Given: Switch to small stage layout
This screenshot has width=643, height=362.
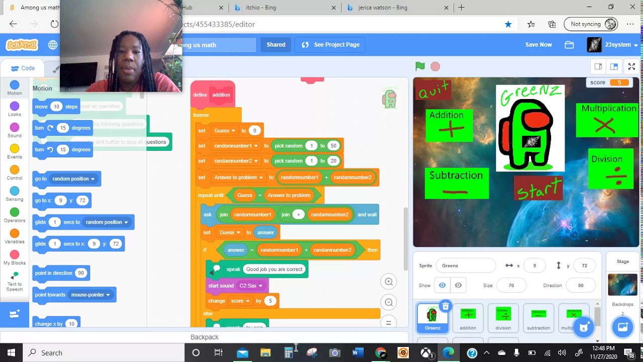Looking at the screenshot, I should [x=598, y=66].
